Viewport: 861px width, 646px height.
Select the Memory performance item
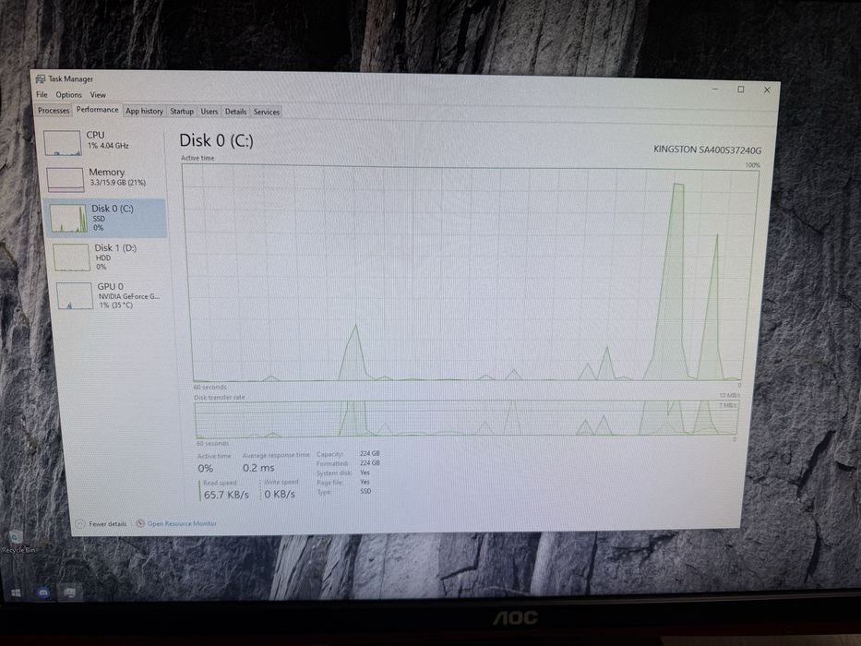pos(104,179)
